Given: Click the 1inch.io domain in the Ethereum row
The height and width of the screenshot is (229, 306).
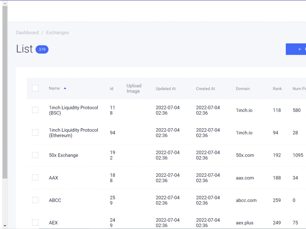Looking at the screenshot, I should (244, 133).
